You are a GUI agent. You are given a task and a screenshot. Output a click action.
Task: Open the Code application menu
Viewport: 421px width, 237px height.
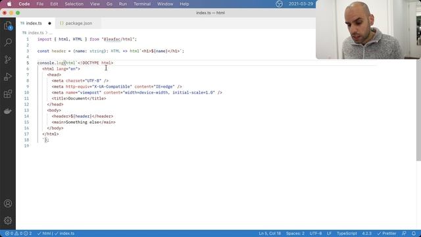point(24,4)
